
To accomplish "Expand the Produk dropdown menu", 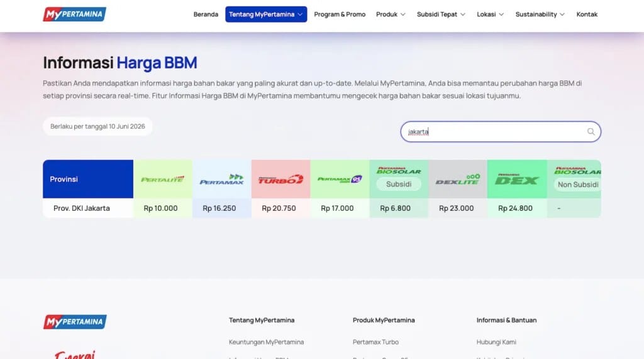I will click(x=391, y=14).
